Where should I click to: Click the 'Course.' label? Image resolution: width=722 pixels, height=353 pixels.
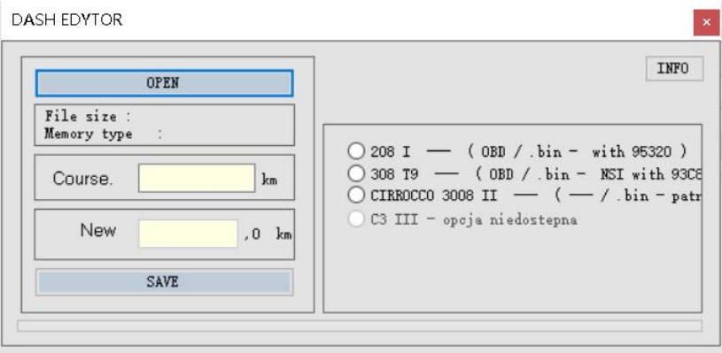tap(83, 179)
